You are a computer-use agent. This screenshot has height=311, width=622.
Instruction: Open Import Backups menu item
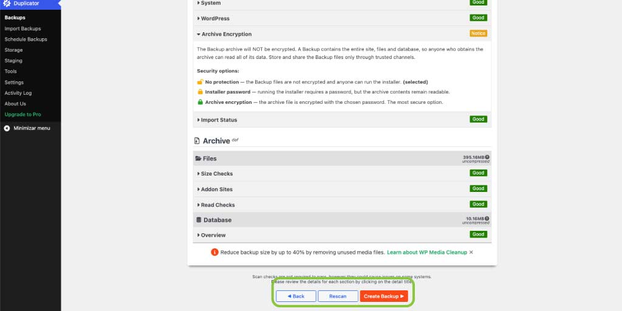(22, 29)
